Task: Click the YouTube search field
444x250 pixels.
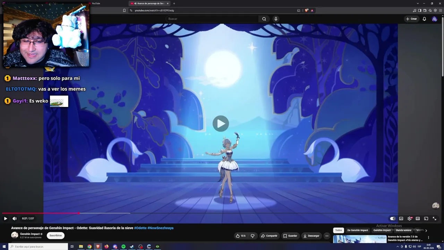Action: pos(212,19)
